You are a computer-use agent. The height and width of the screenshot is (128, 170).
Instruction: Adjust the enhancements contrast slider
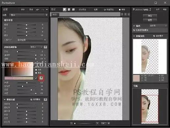(27, 122)
